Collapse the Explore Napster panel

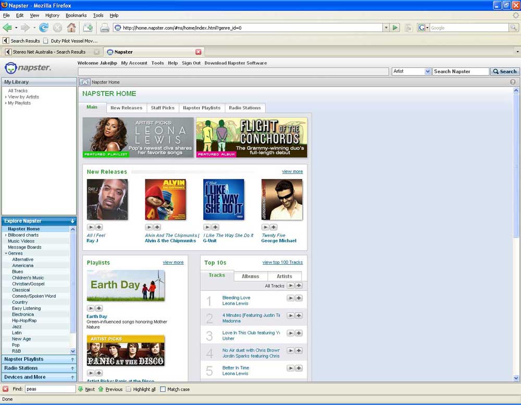(x=72, y=221)
